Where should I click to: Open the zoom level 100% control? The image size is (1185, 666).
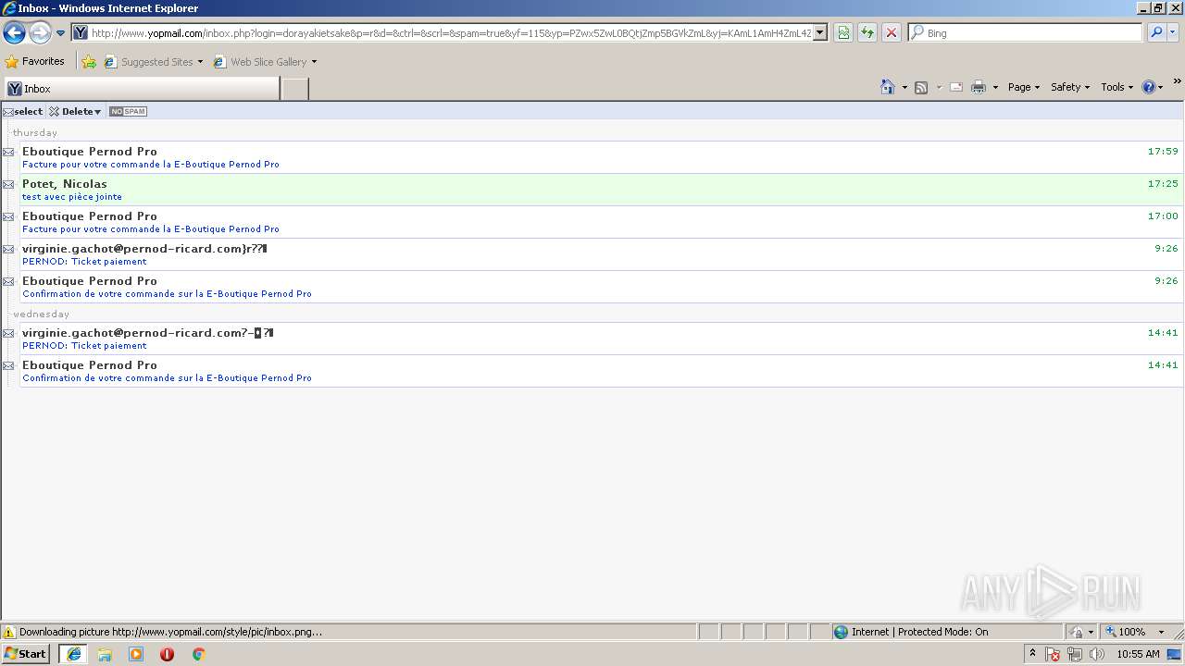(x=1126, y=632)
